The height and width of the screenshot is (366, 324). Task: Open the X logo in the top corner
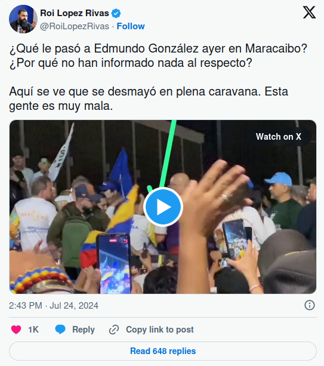(x=309, y=13)
